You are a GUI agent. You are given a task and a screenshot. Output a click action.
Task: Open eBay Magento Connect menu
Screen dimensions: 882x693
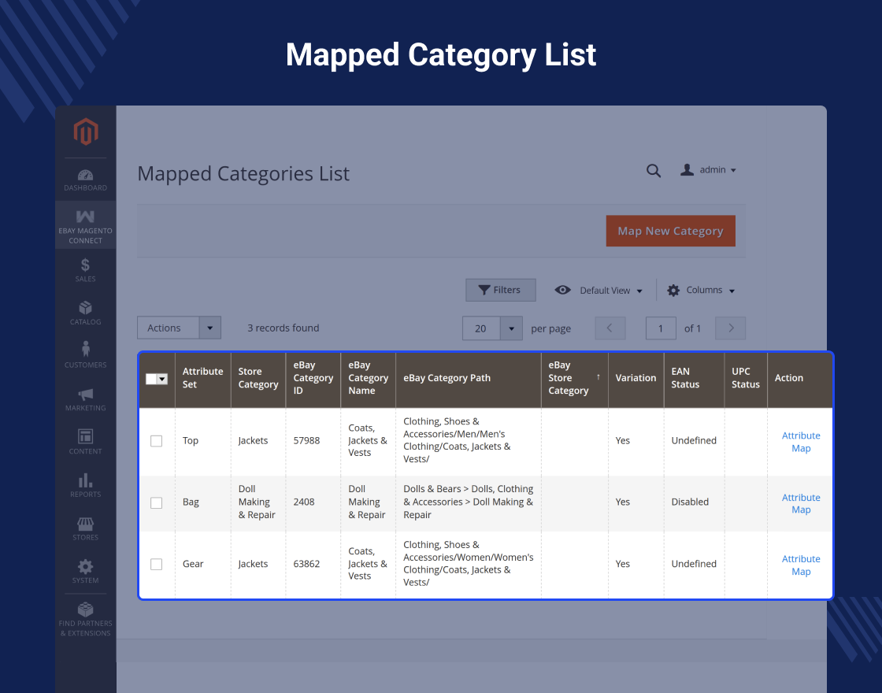coord(86,225)
